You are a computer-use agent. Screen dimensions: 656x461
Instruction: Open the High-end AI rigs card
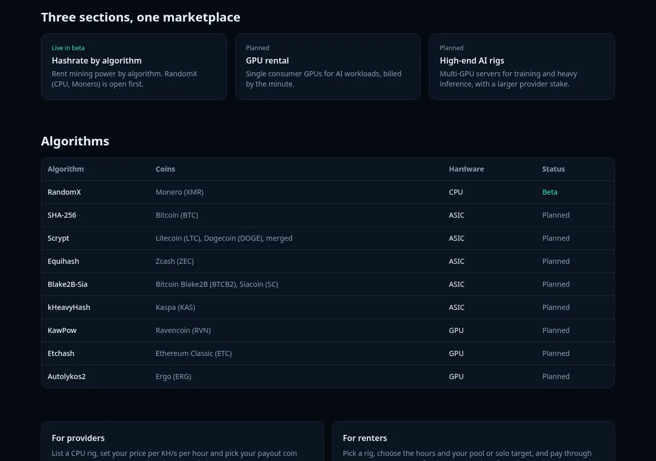(x=522, y=67)
